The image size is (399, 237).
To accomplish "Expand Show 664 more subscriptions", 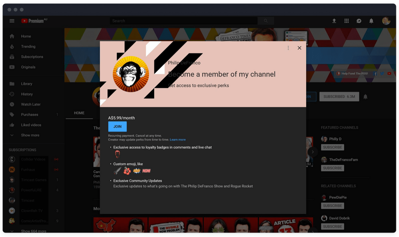I will [33, 231].
